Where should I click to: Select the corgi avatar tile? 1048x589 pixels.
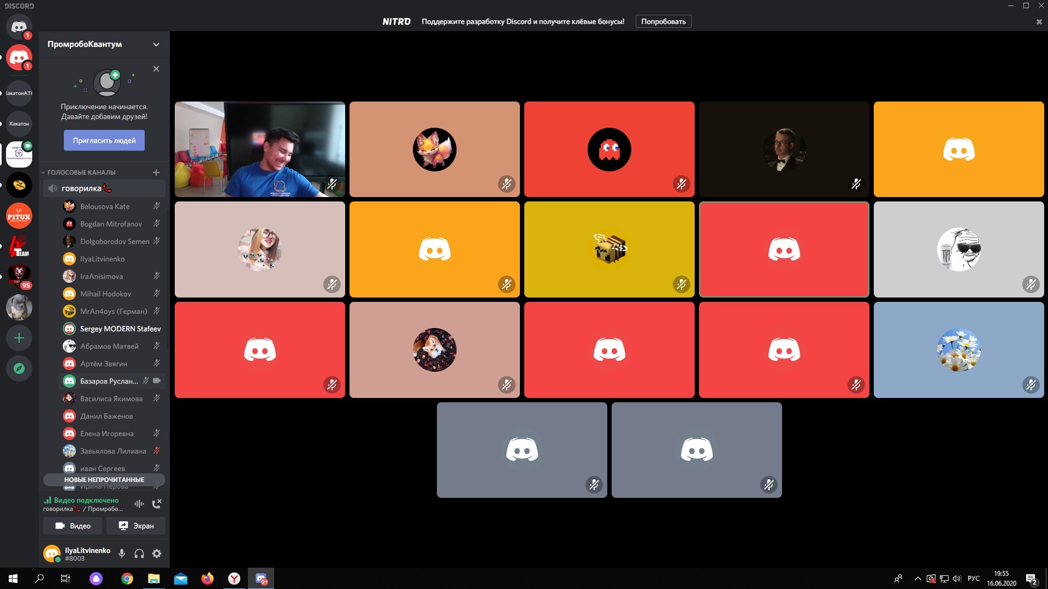click(x=435, y=350)
